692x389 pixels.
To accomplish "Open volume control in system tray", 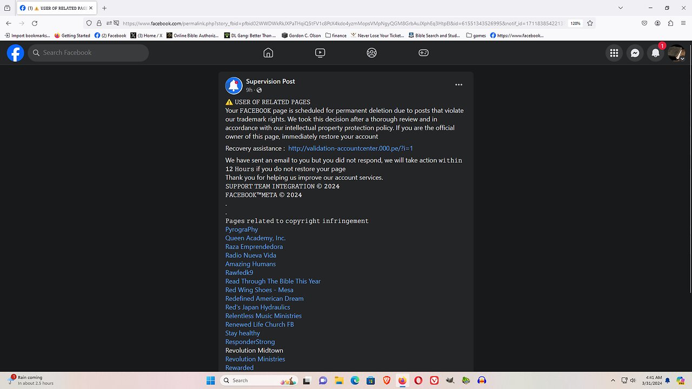I will click(x=633, y=380).
